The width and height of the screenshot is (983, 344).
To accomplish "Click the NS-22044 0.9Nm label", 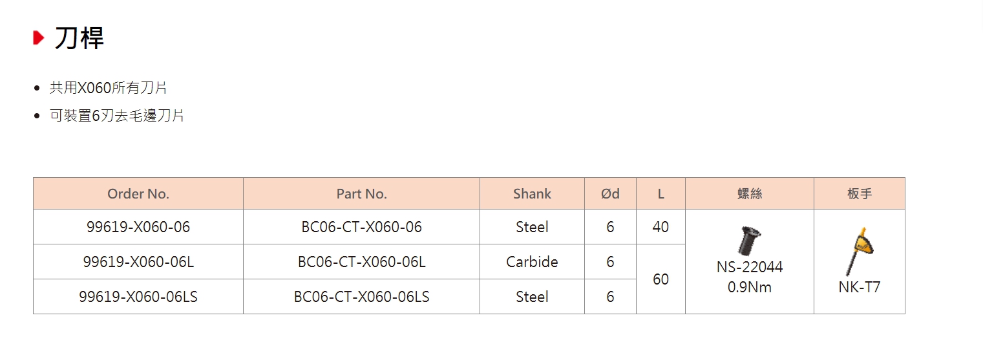I will 750,277.
